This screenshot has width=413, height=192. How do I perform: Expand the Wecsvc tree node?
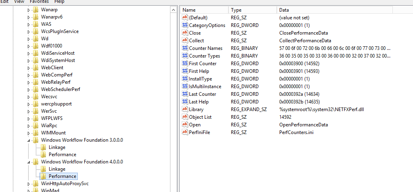coord(29,97)
